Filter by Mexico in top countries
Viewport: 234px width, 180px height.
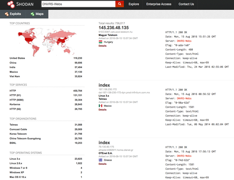point(14,72)
